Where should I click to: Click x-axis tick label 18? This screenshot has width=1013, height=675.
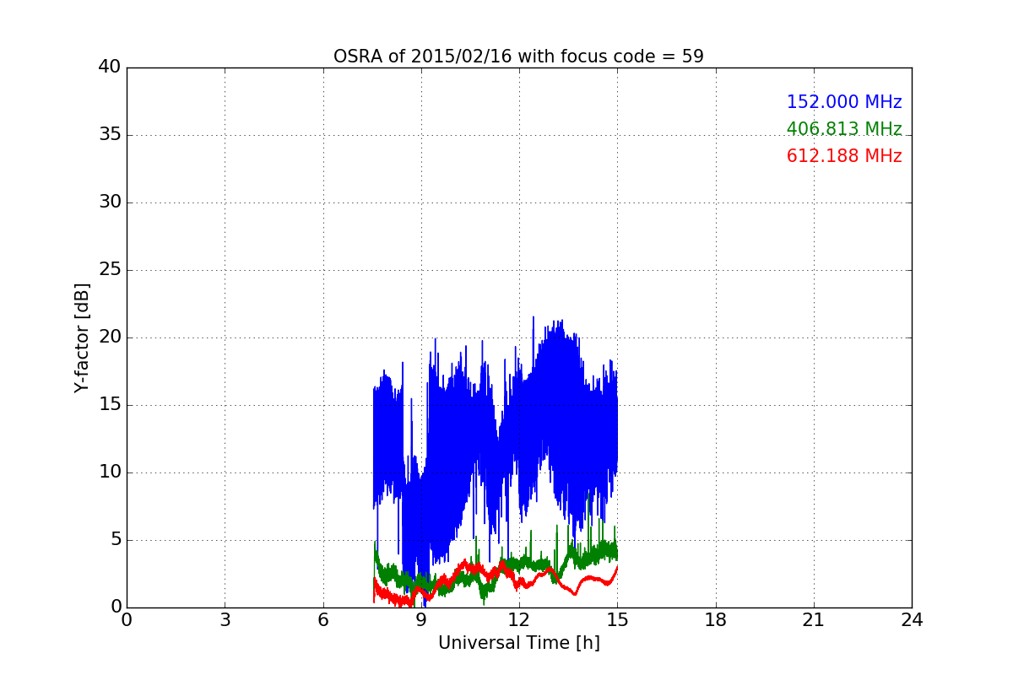pyautogui.click(x=716, y=620)
